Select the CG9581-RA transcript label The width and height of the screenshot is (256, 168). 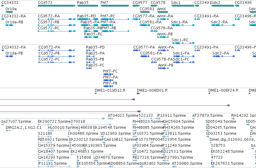pos(150,22)
